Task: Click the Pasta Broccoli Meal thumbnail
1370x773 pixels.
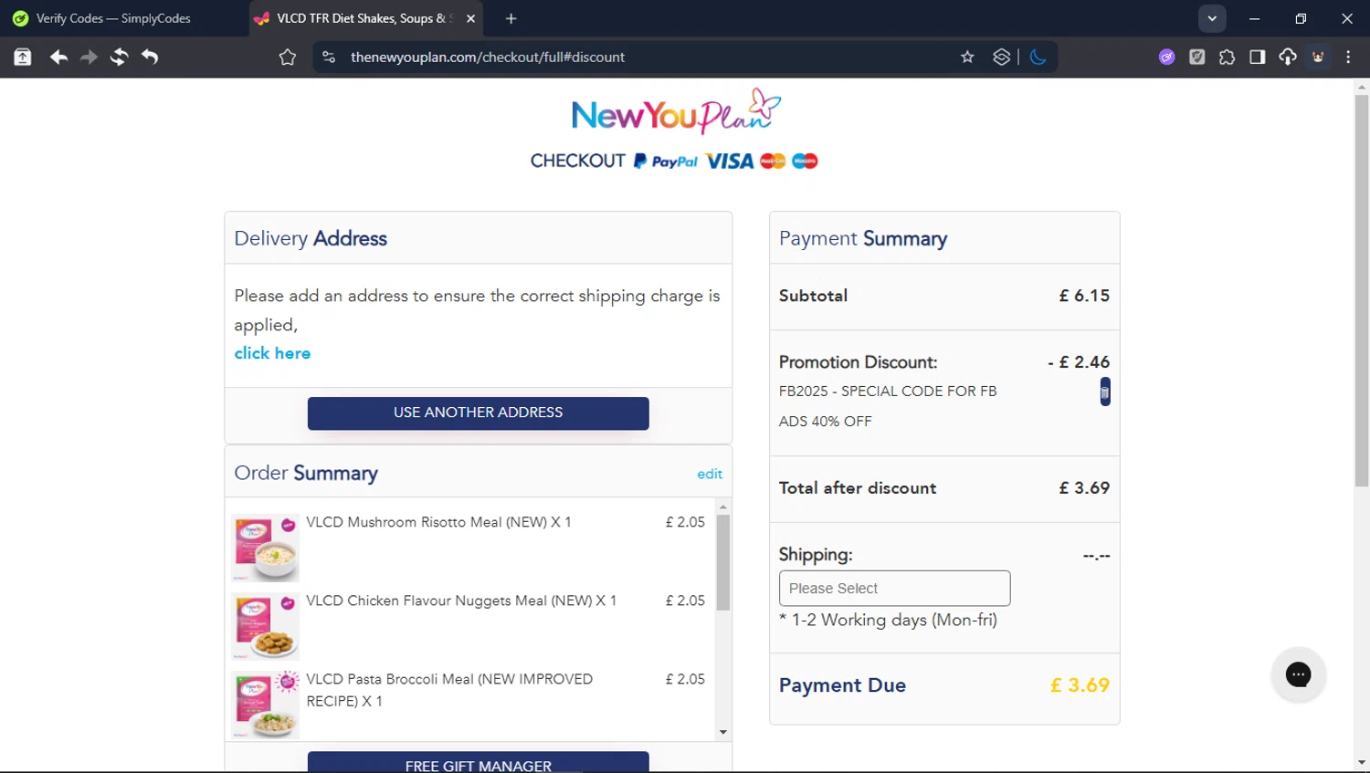Action: pos(266,705)
